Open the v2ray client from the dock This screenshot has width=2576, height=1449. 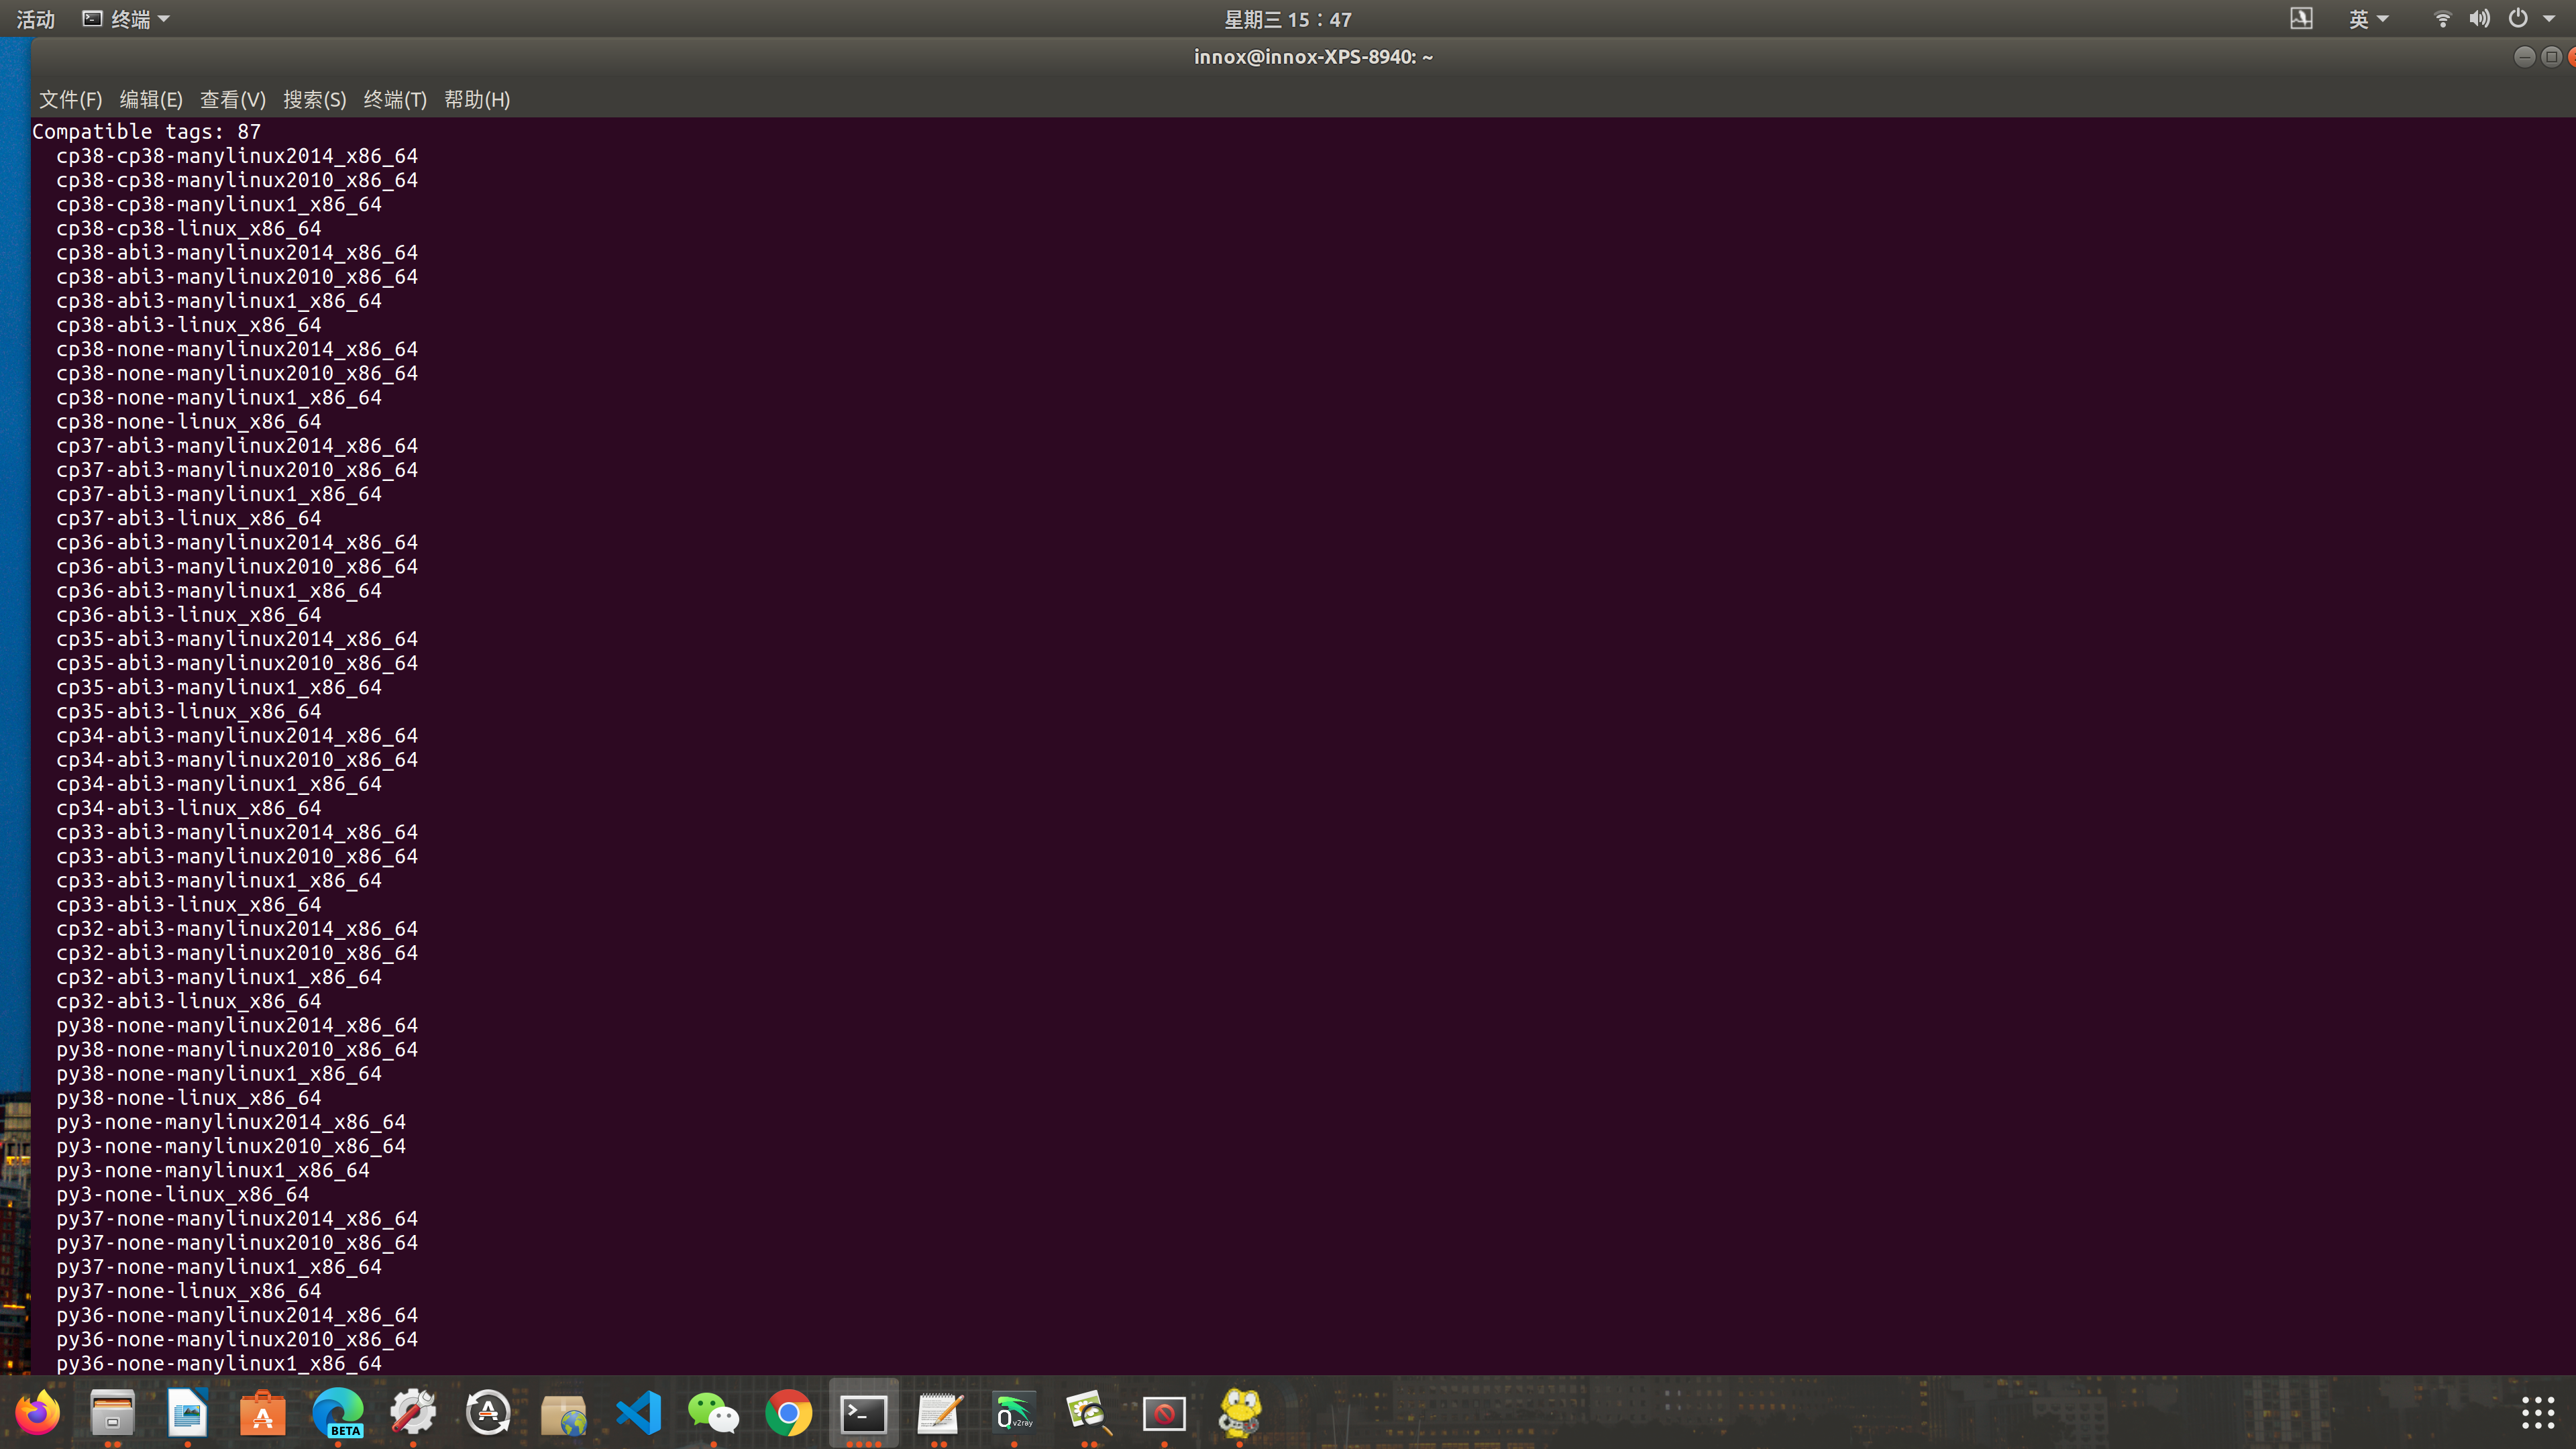click(x=1013, y=1413)
